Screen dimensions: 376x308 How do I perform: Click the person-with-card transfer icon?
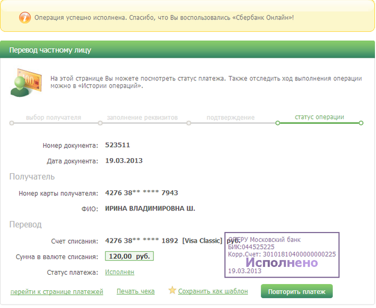[24, 82]
